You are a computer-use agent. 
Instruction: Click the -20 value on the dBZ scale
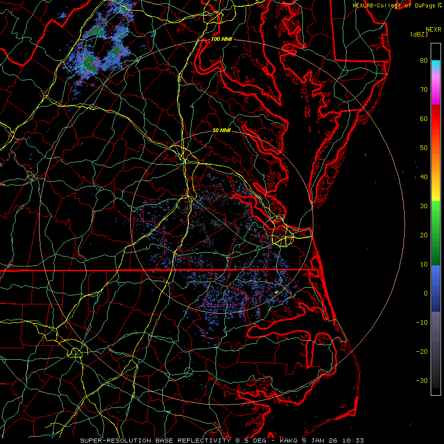point(422,352)
